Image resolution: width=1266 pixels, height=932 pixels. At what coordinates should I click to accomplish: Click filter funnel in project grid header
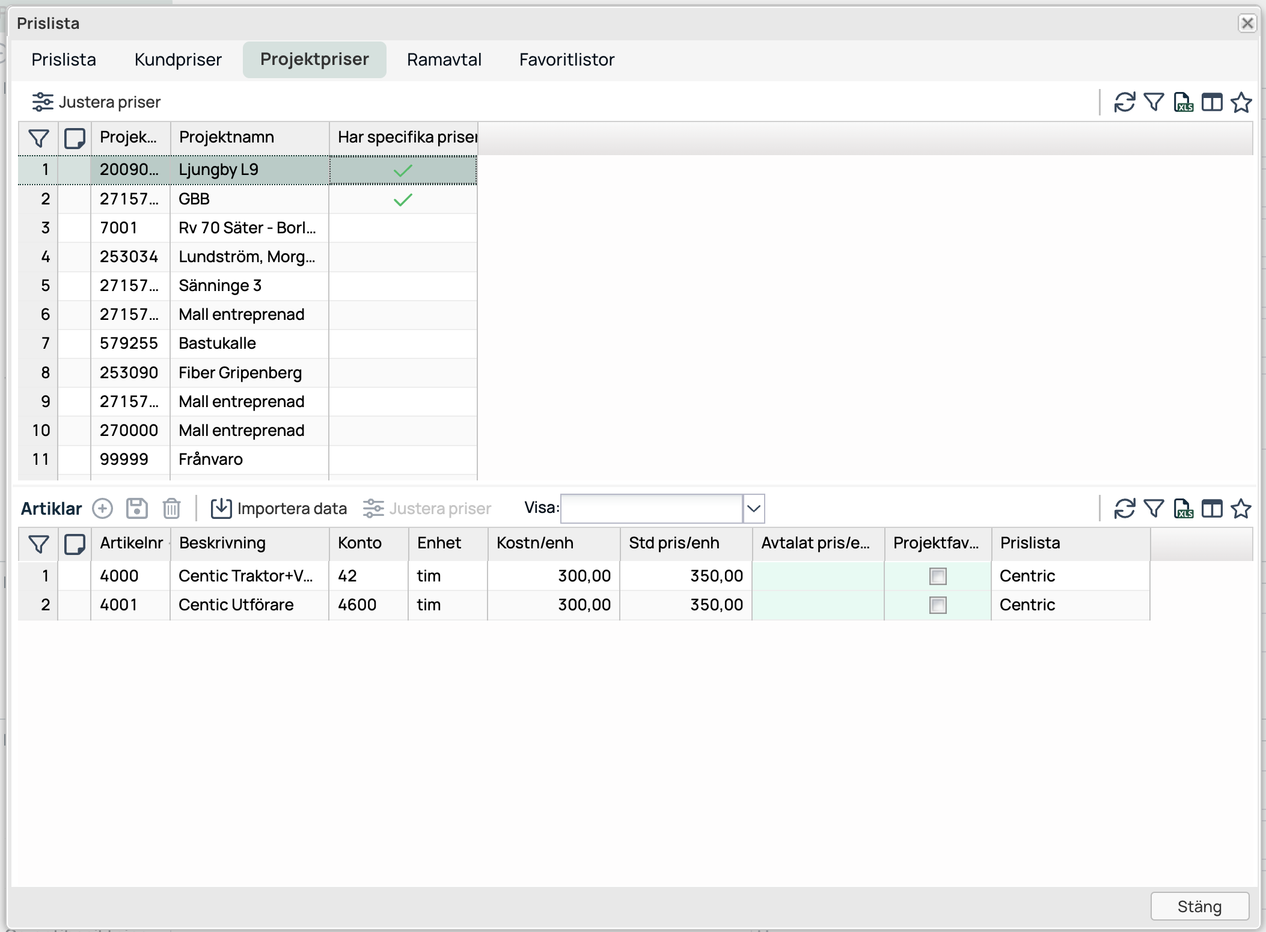(x=38, y=138)
